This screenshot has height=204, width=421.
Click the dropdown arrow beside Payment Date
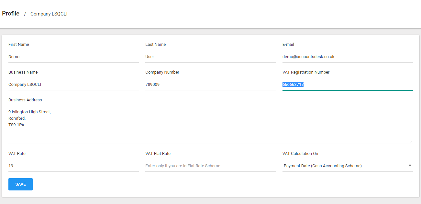[x=410, y=166]
